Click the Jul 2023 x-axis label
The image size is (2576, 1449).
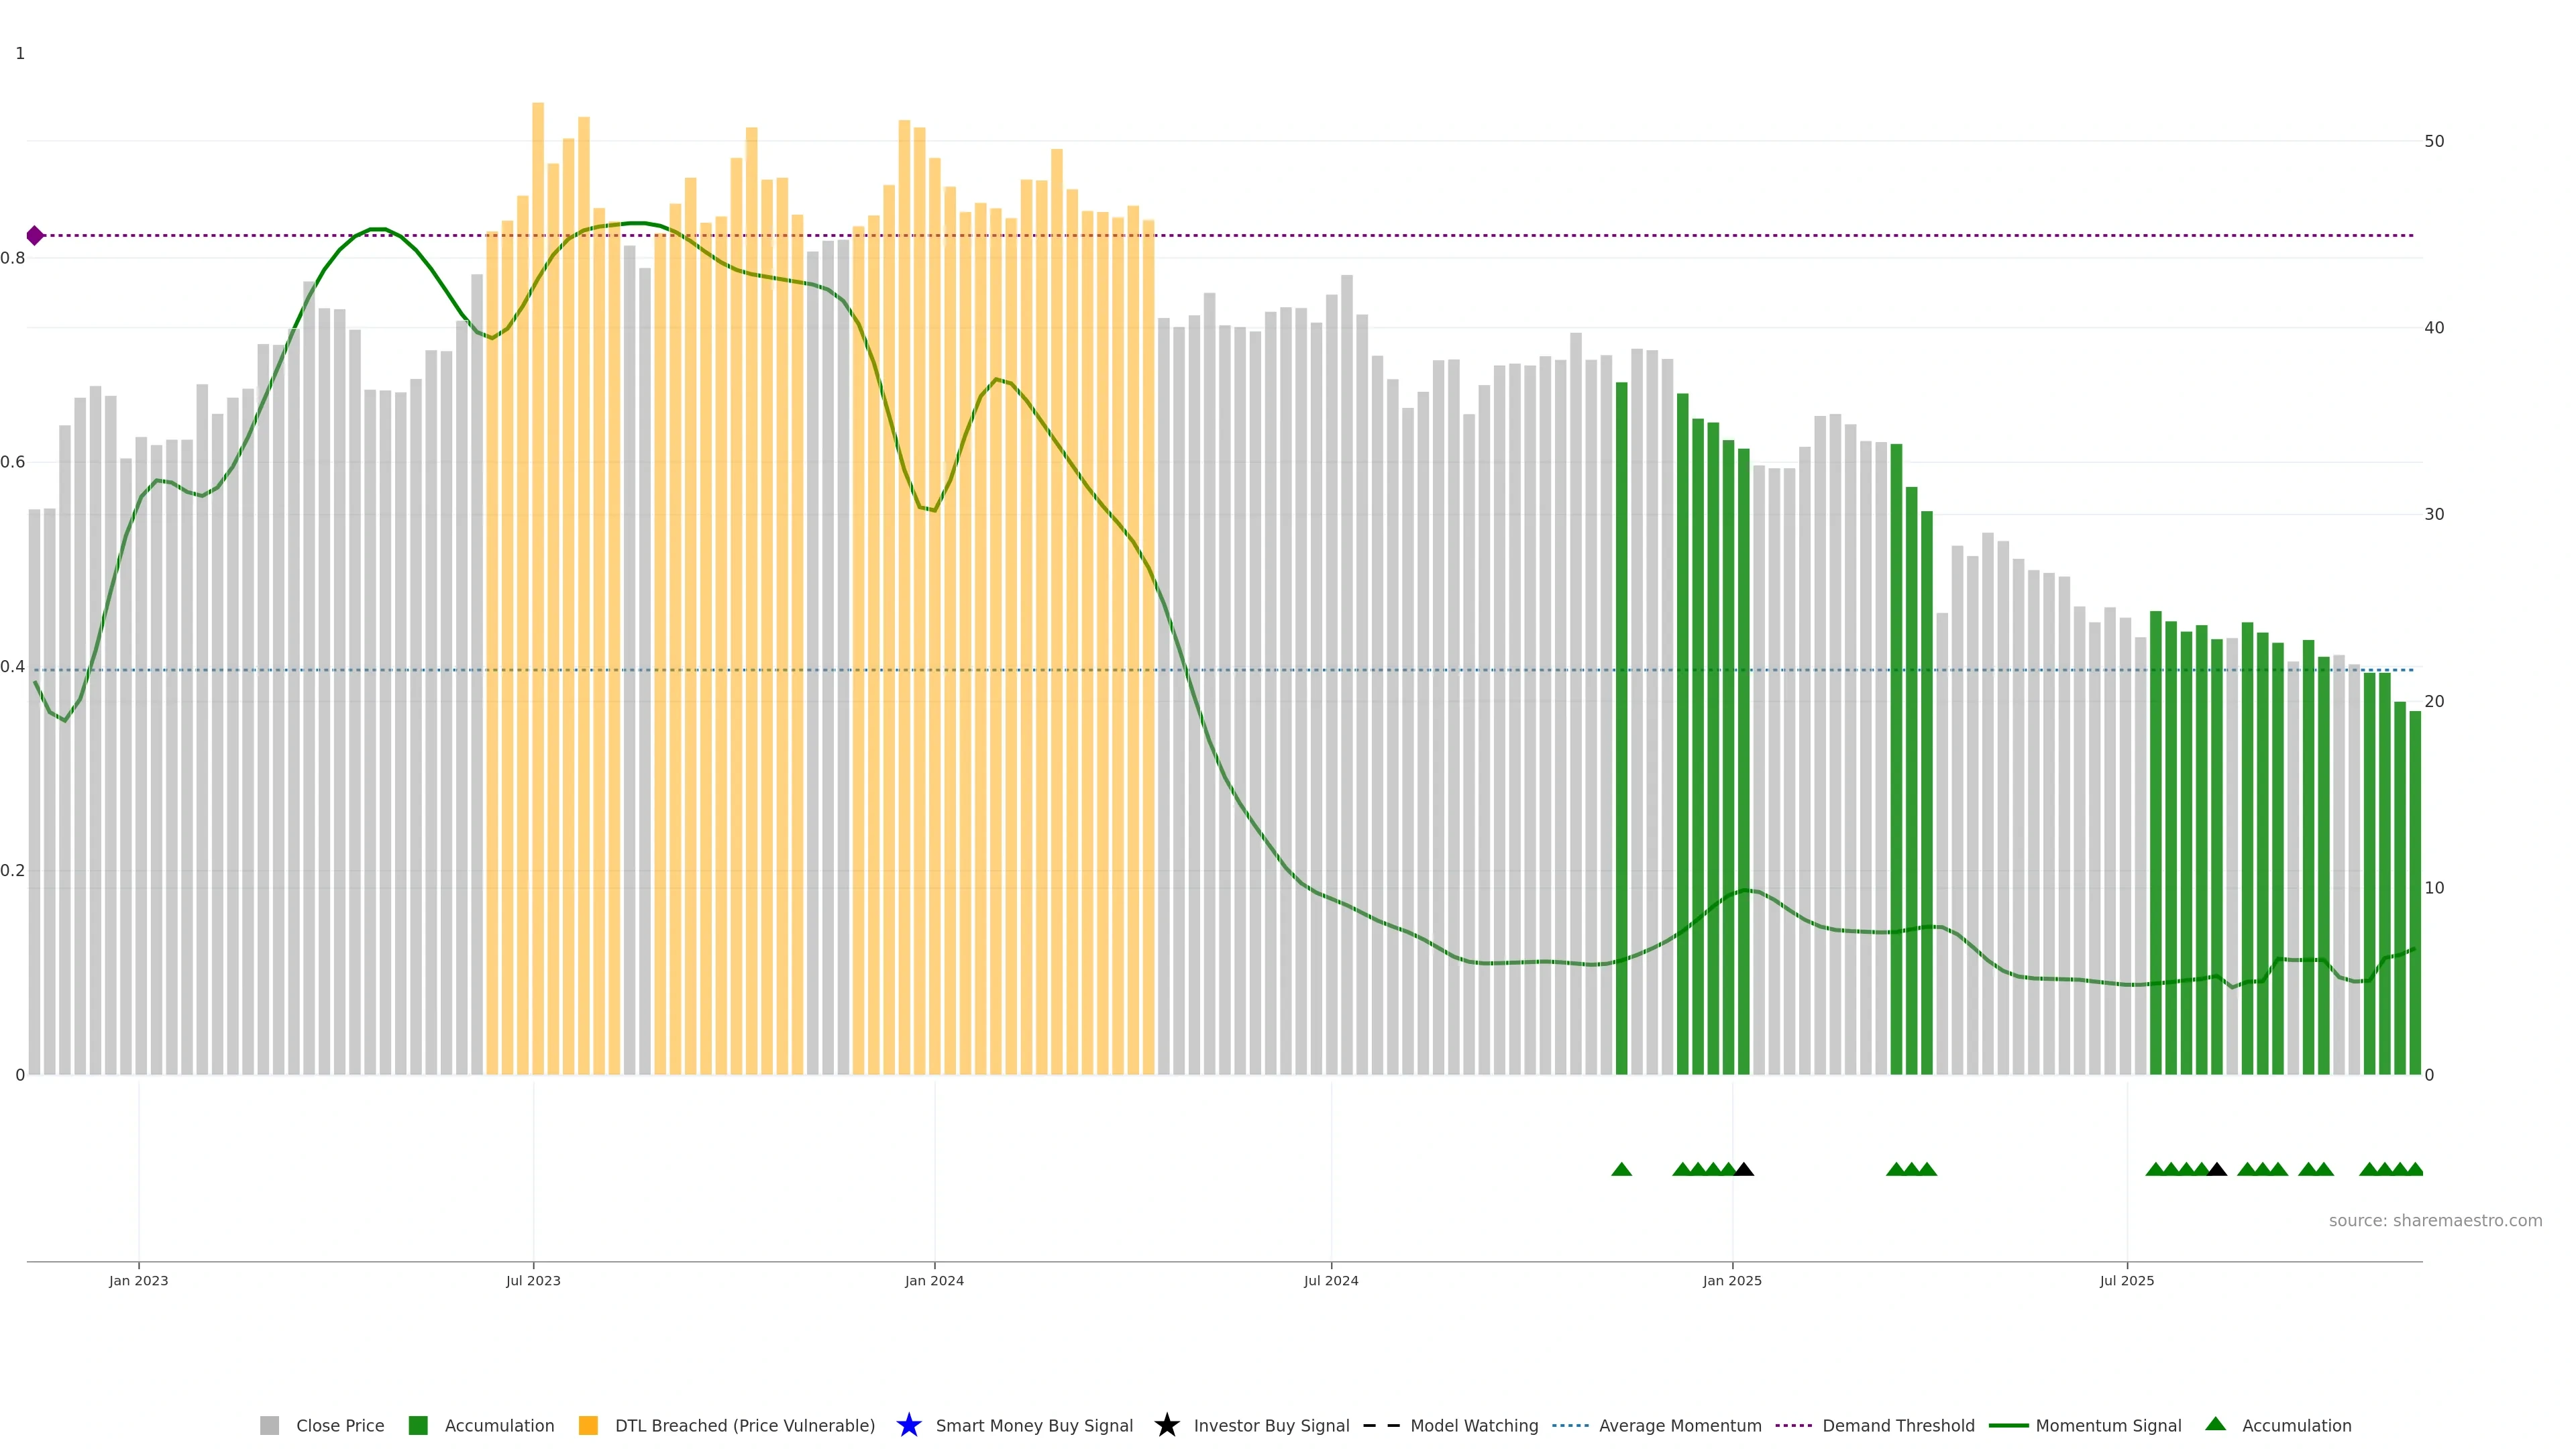533,1281
